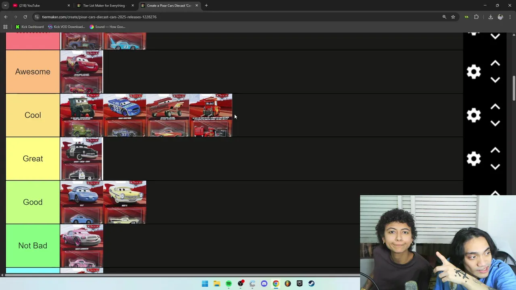Reload the TierMaker page

pyautogui.click(x=25, y=17)
